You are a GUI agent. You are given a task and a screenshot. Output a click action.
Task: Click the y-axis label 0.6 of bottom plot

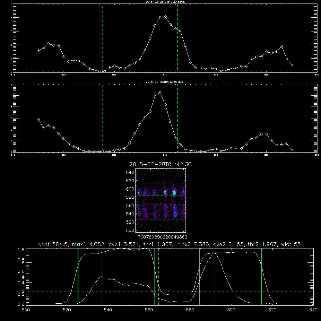(21, 271)
